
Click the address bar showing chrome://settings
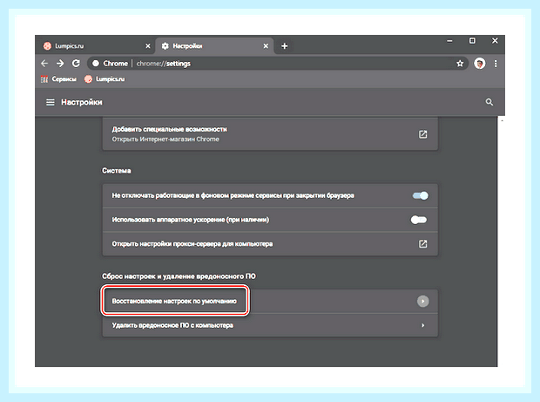point(277,64)
